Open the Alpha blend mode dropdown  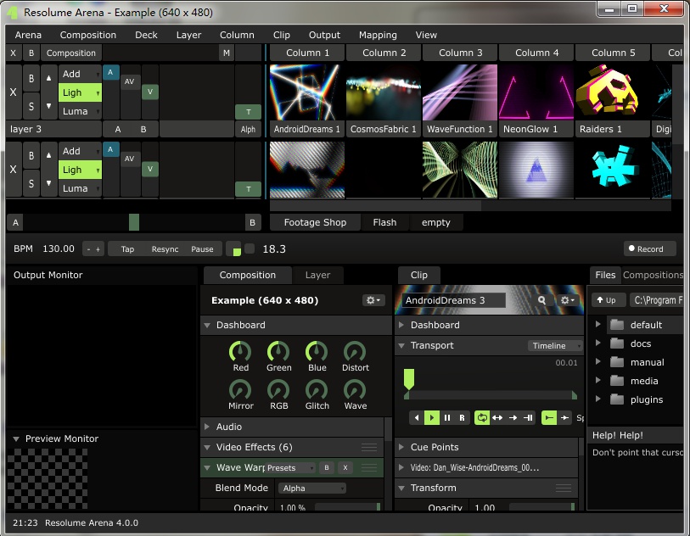click(x=311, y=489)
